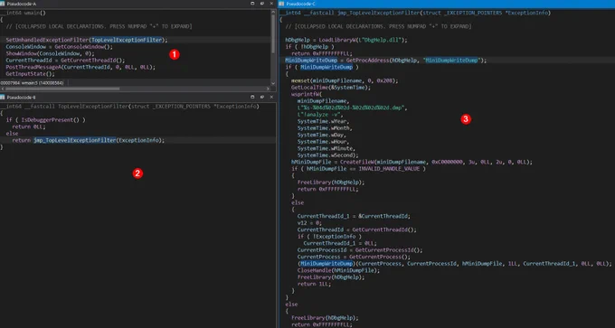
Task: Close the Pseudocode-B pane
Action: tap(271, 97)
